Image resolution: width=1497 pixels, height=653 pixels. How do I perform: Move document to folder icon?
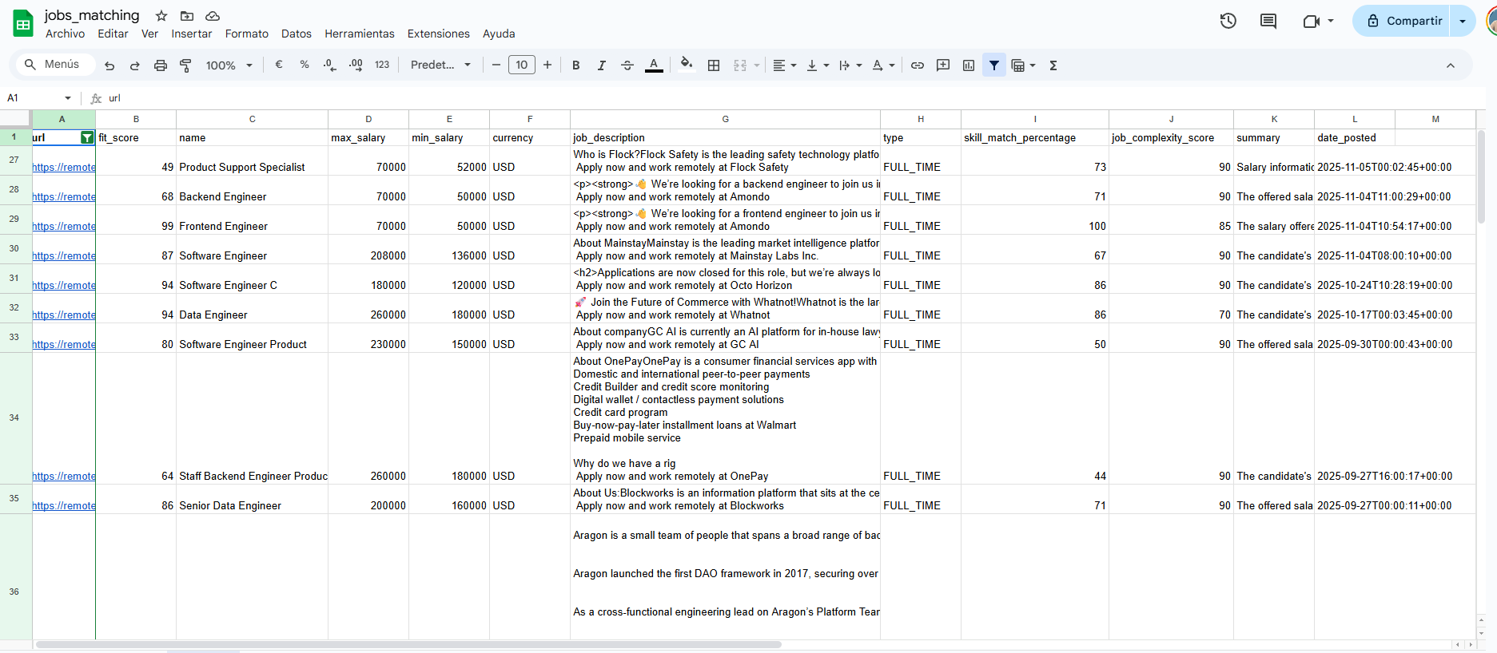coord(187,16)
